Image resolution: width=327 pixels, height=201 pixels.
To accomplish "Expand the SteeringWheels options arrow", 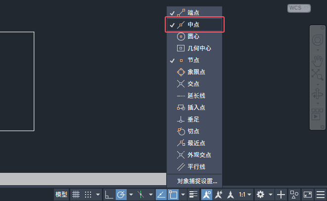I will (x=318, y=50).
